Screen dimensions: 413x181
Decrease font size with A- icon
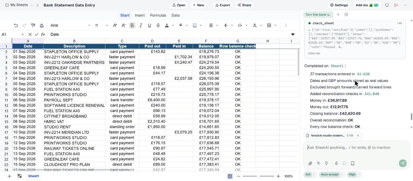123,25
